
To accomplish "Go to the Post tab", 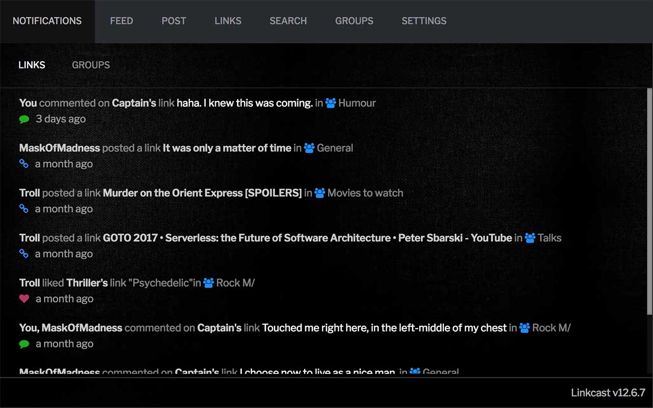I will tap(174, 21).
